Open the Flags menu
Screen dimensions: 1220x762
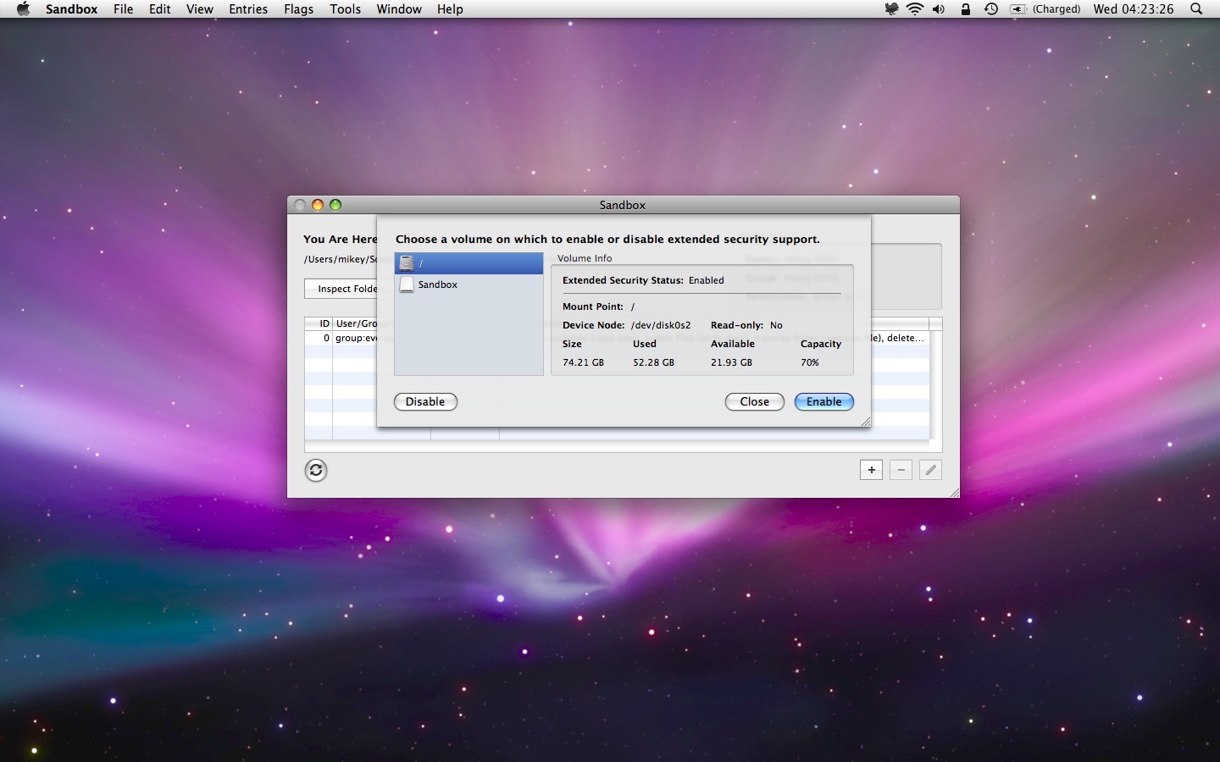pyautogui.click(x=298, y=9)
